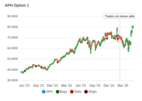Select the sell marker near 47 in Jan '24
142x101 pixels.
(x=58, y=62)
